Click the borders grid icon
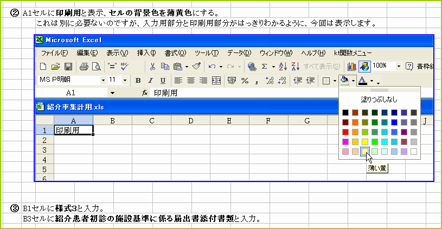This screenshot has width=442, height=229. coord(326,81)
